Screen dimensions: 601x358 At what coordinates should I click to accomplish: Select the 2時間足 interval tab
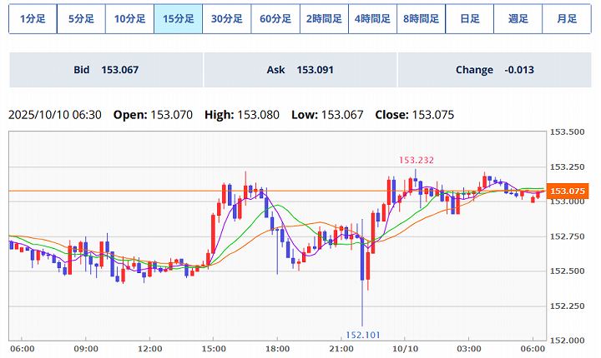click(x=324, y=18)
